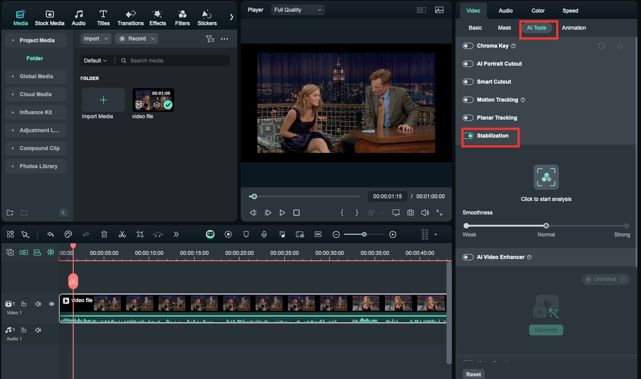Open the Import dropdown
The image size is (641, 379).
tap(96, 39)
